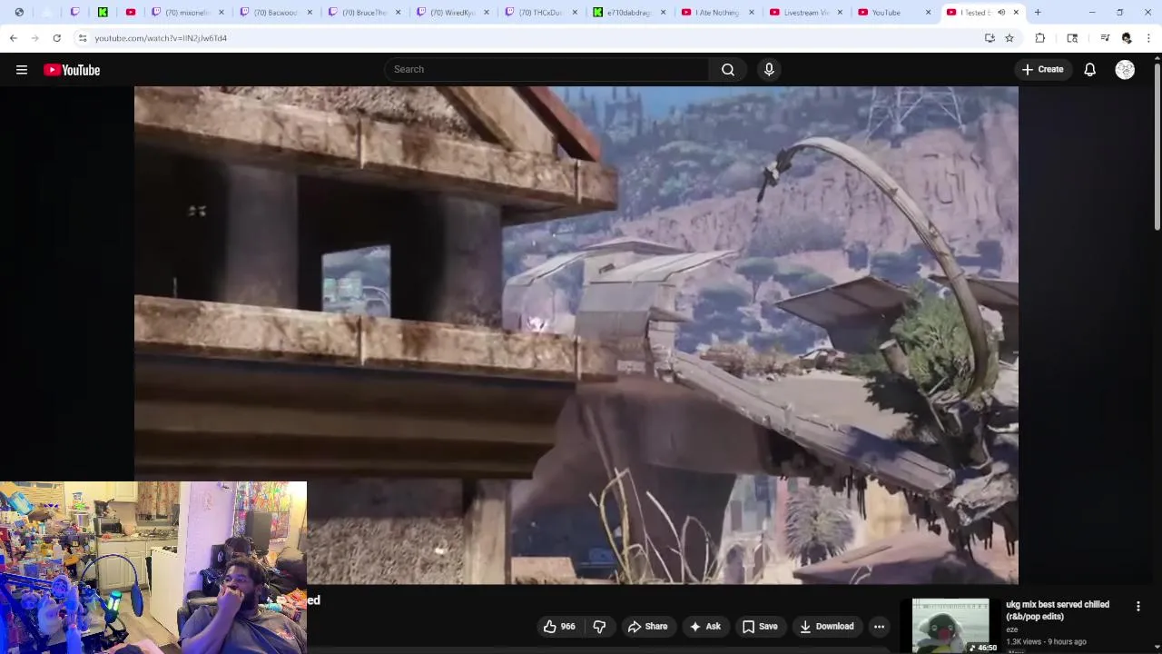Go back in browser history
Image resolution: width=1162 pixels, height=654 pixels.
pos(14,38)
